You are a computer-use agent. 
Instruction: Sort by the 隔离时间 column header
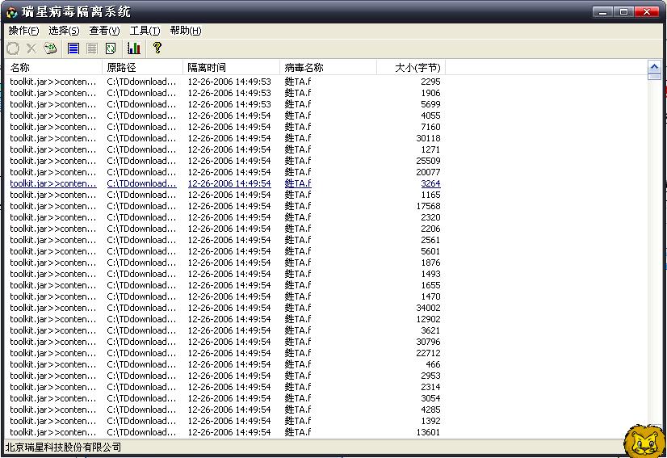tap(231, 67)
